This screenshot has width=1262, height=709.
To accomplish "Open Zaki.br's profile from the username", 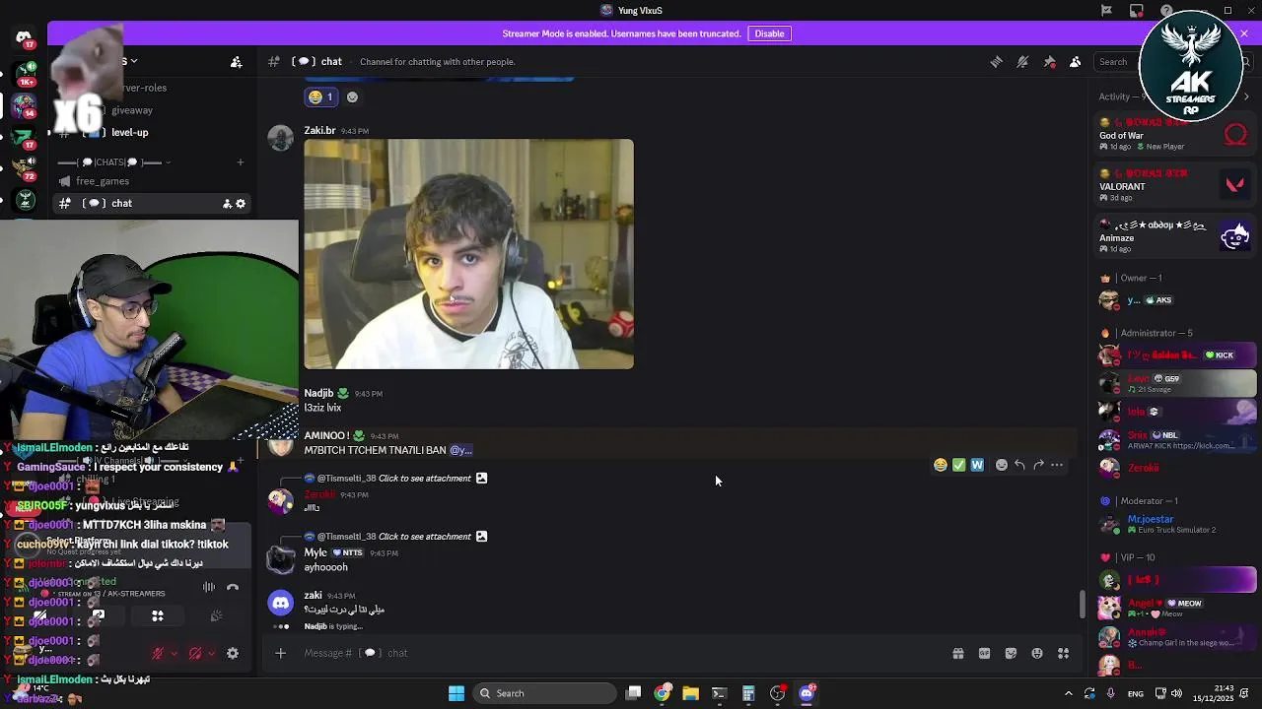I will [319, 130].
